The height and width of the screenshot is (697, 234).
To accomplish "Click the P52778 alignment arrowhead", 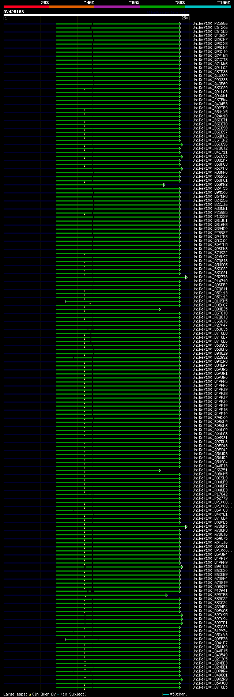I will [x=186, y=277].
